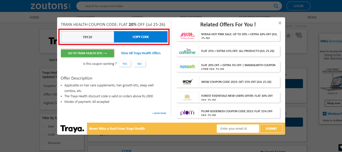This screenshot has height=152, width=342.
Task: Click the search magnifier icon
Action: [x=276, y=6]
